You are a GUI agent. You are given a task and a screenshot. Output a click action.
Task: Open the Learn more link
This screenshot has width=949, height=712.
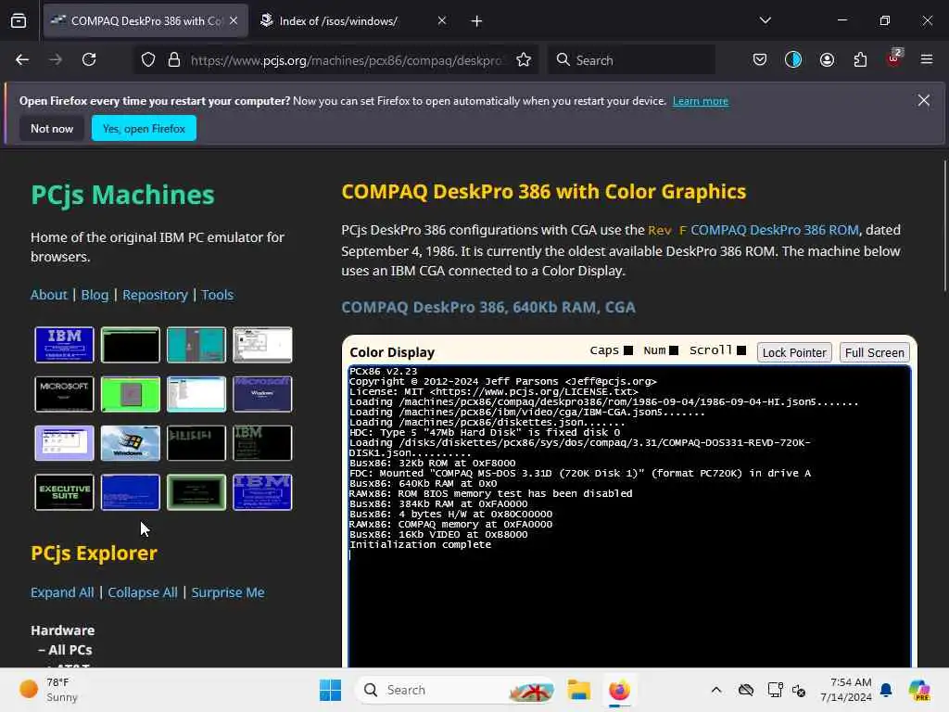[x=701, y=101]
